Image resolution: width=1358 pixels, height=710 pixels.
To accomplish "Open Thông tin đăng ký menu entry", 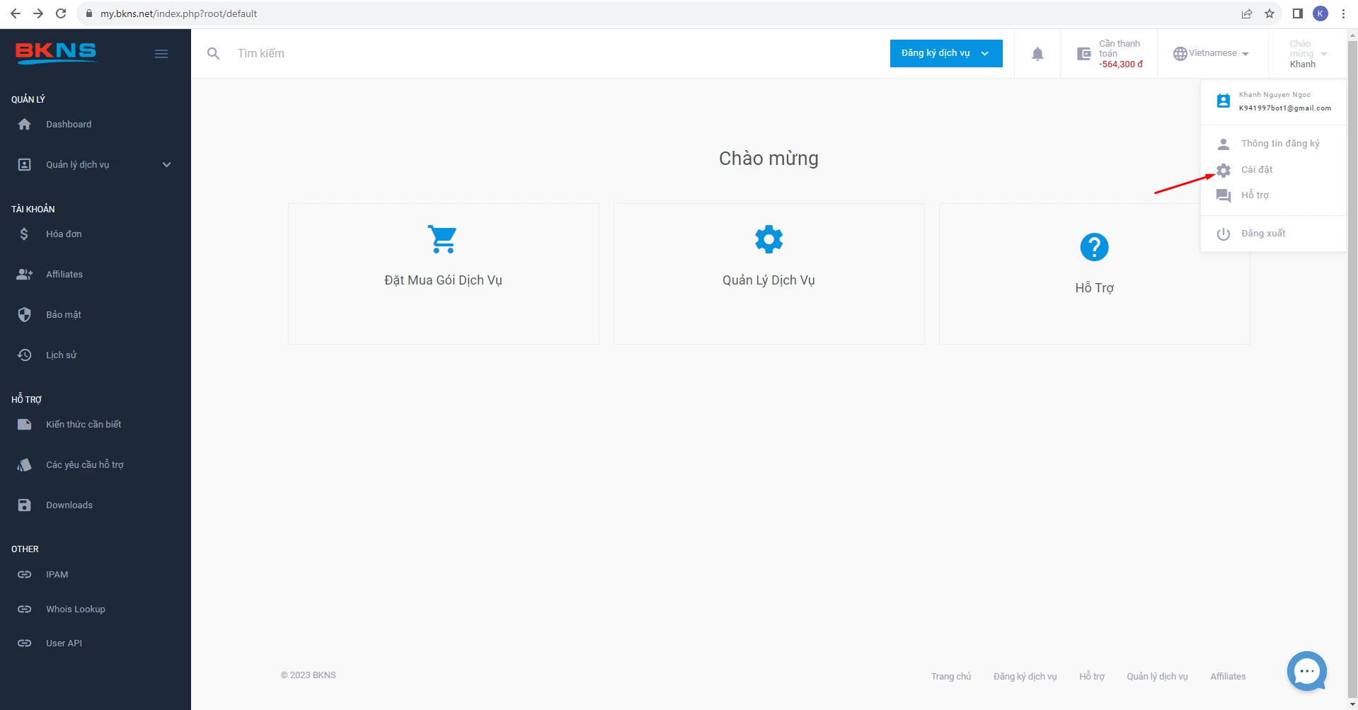I will pyautogui.click(x=1279, y=144).
